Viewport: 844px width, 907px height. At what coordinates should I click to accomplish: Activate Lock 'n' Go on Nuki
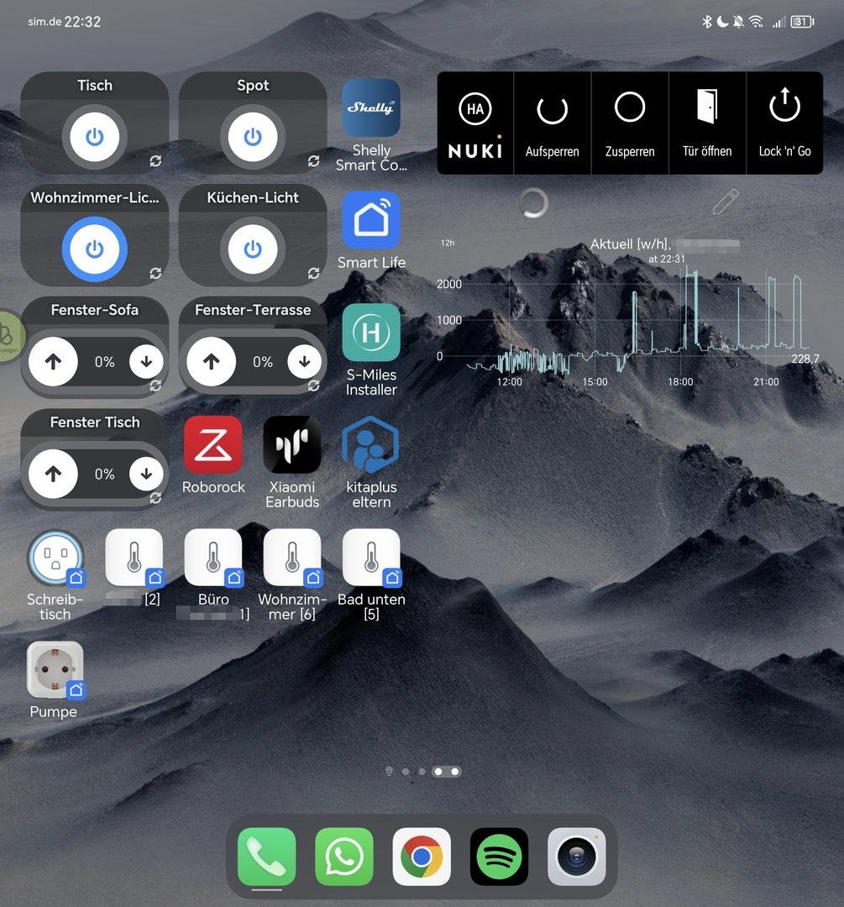tap(784, 123)
